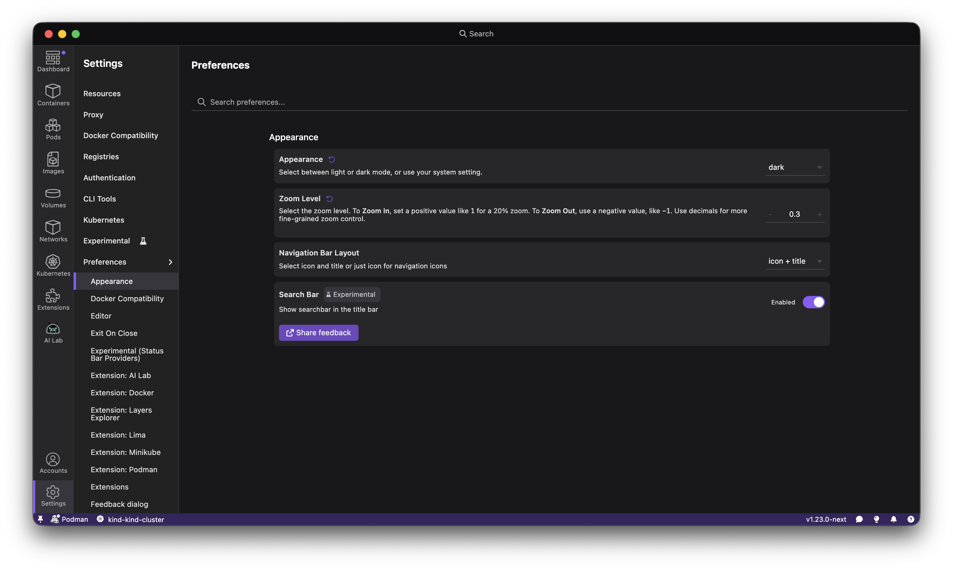The height and width of the screenshot is (569, 953).
Task: Select the Containers icon in sidebar
Action: pyautogui.click(x=53, y=94)
